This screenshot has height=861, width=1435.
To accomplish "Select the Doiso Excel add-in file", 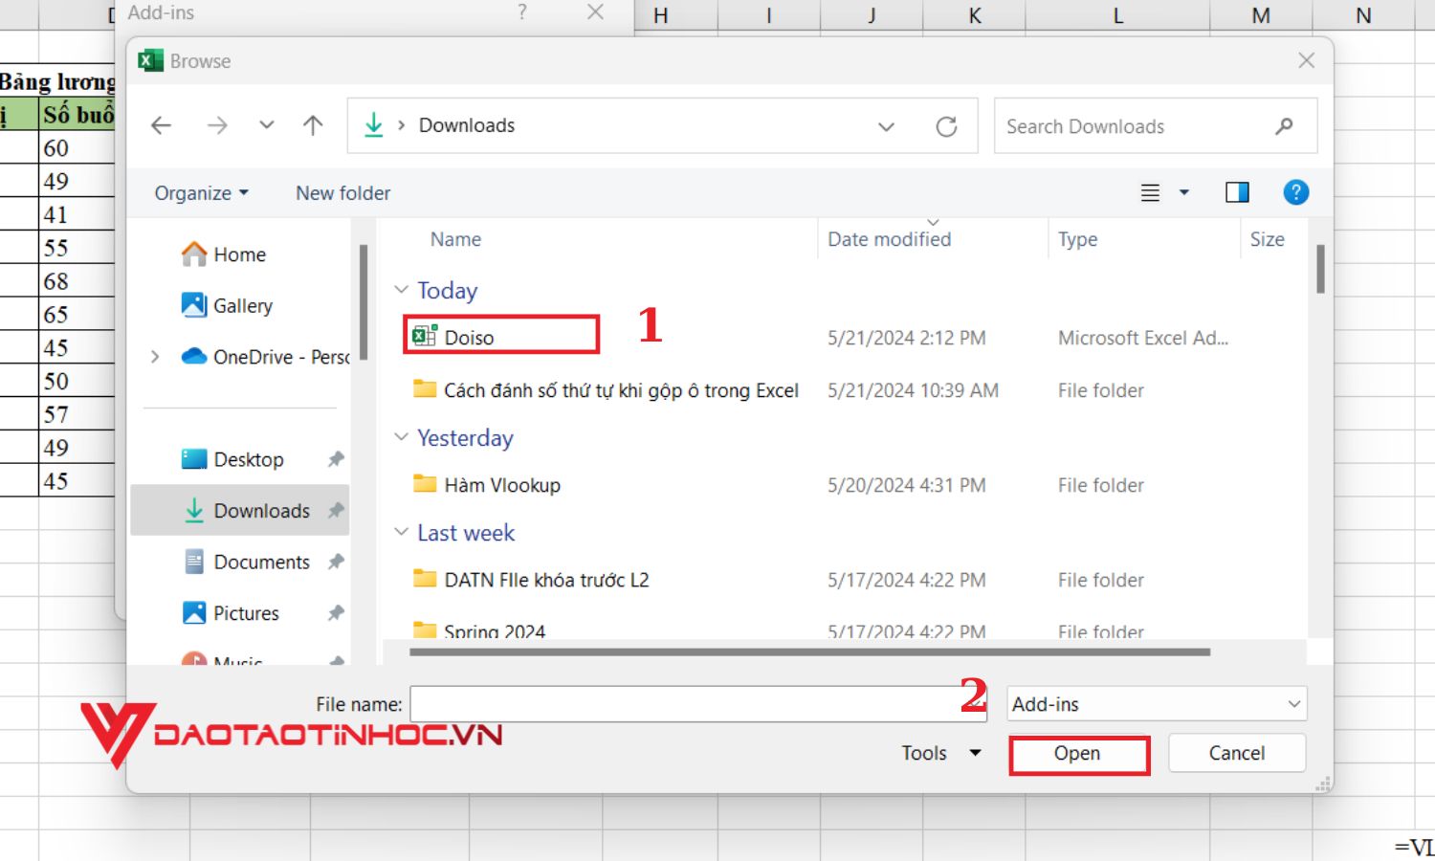I will coord(469,337).
